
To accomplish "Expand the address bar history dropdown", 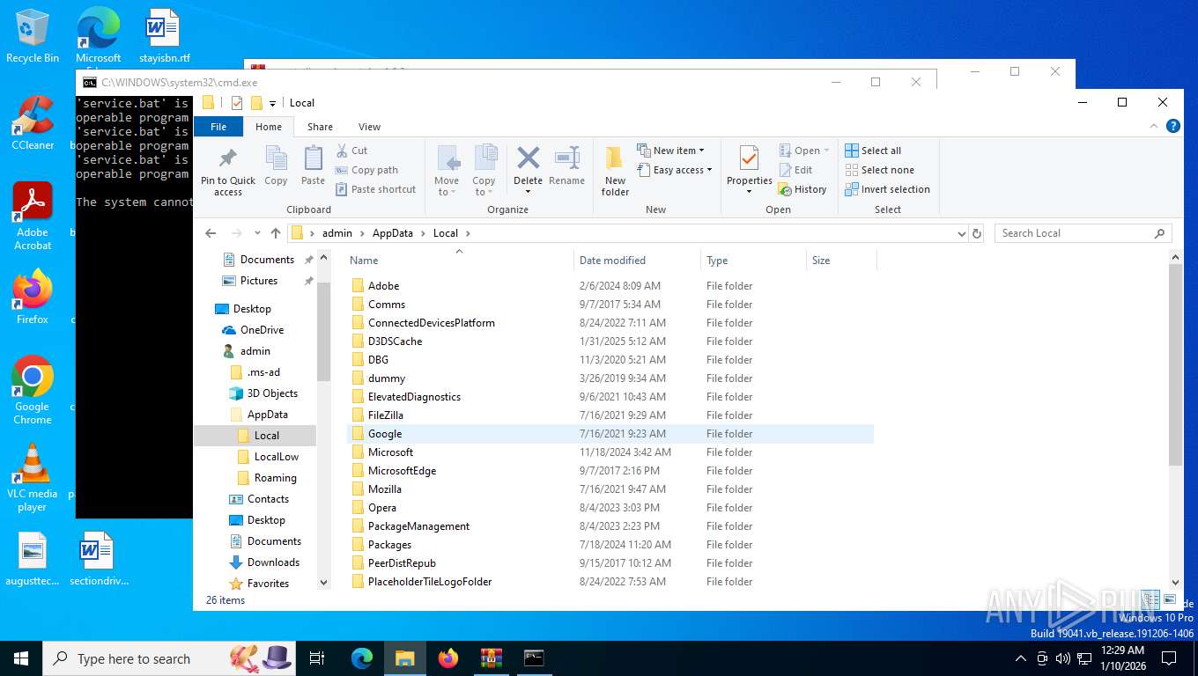I will [961, 233].
